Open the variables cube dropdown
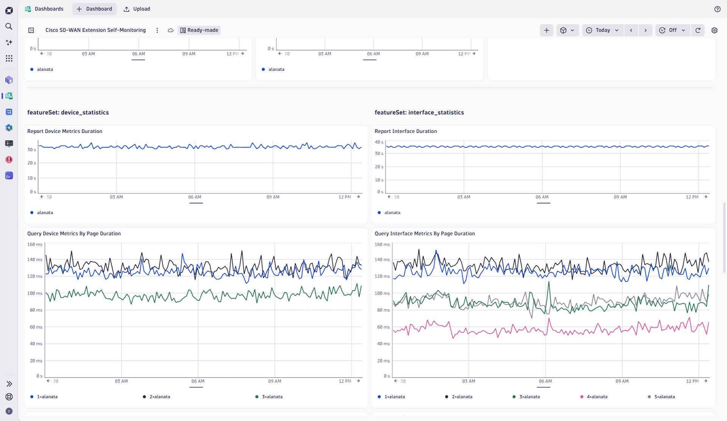Image resolution: width=727 pixels, height=421 pixels. [567, 30]
